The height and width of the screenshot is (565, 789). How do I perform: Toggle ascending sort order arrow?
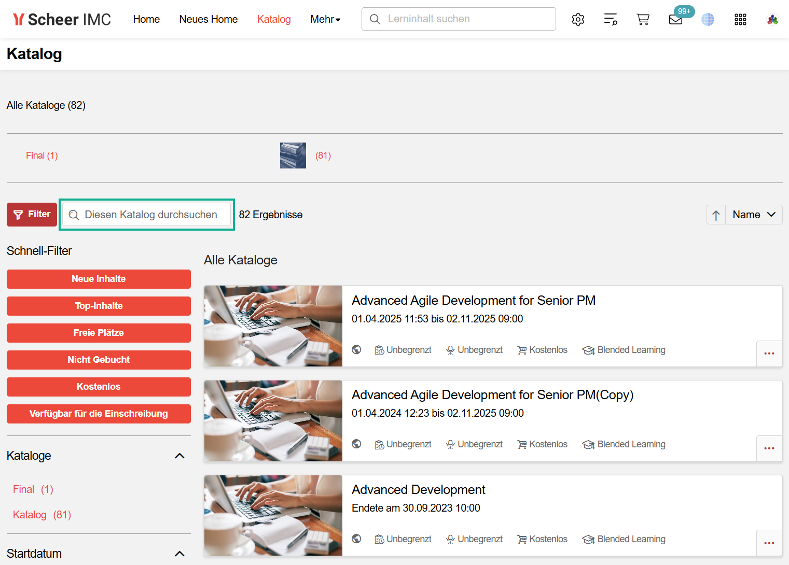(716, 215)
